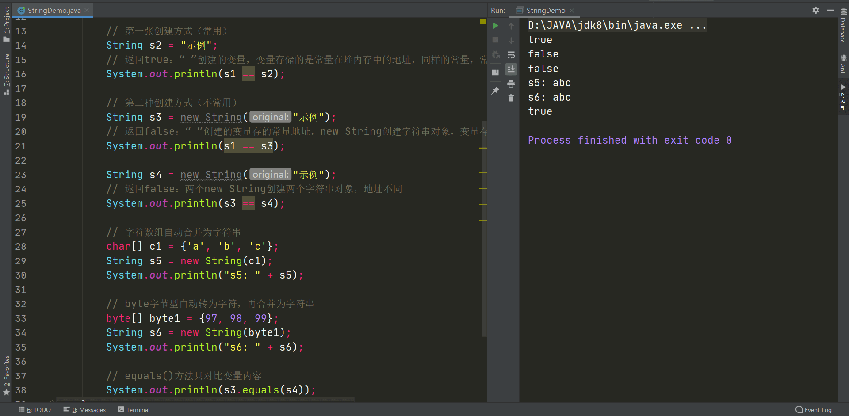
Task: Click the Stop process square icon
Action: 495,40
